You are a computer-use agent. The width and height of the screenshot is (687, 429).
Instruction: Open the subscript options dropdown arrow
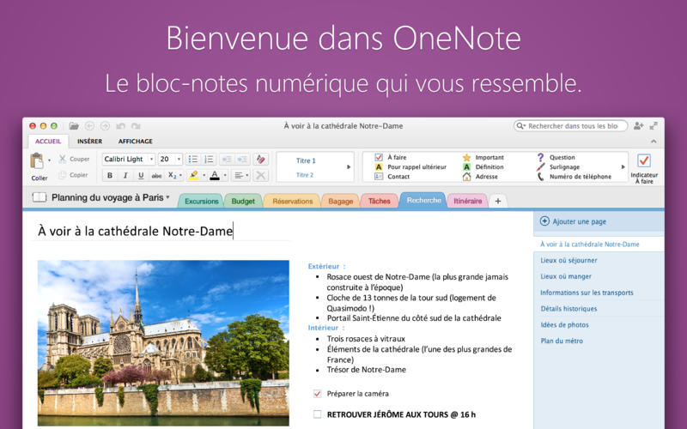pyautogui.click(x=181, y=176)
